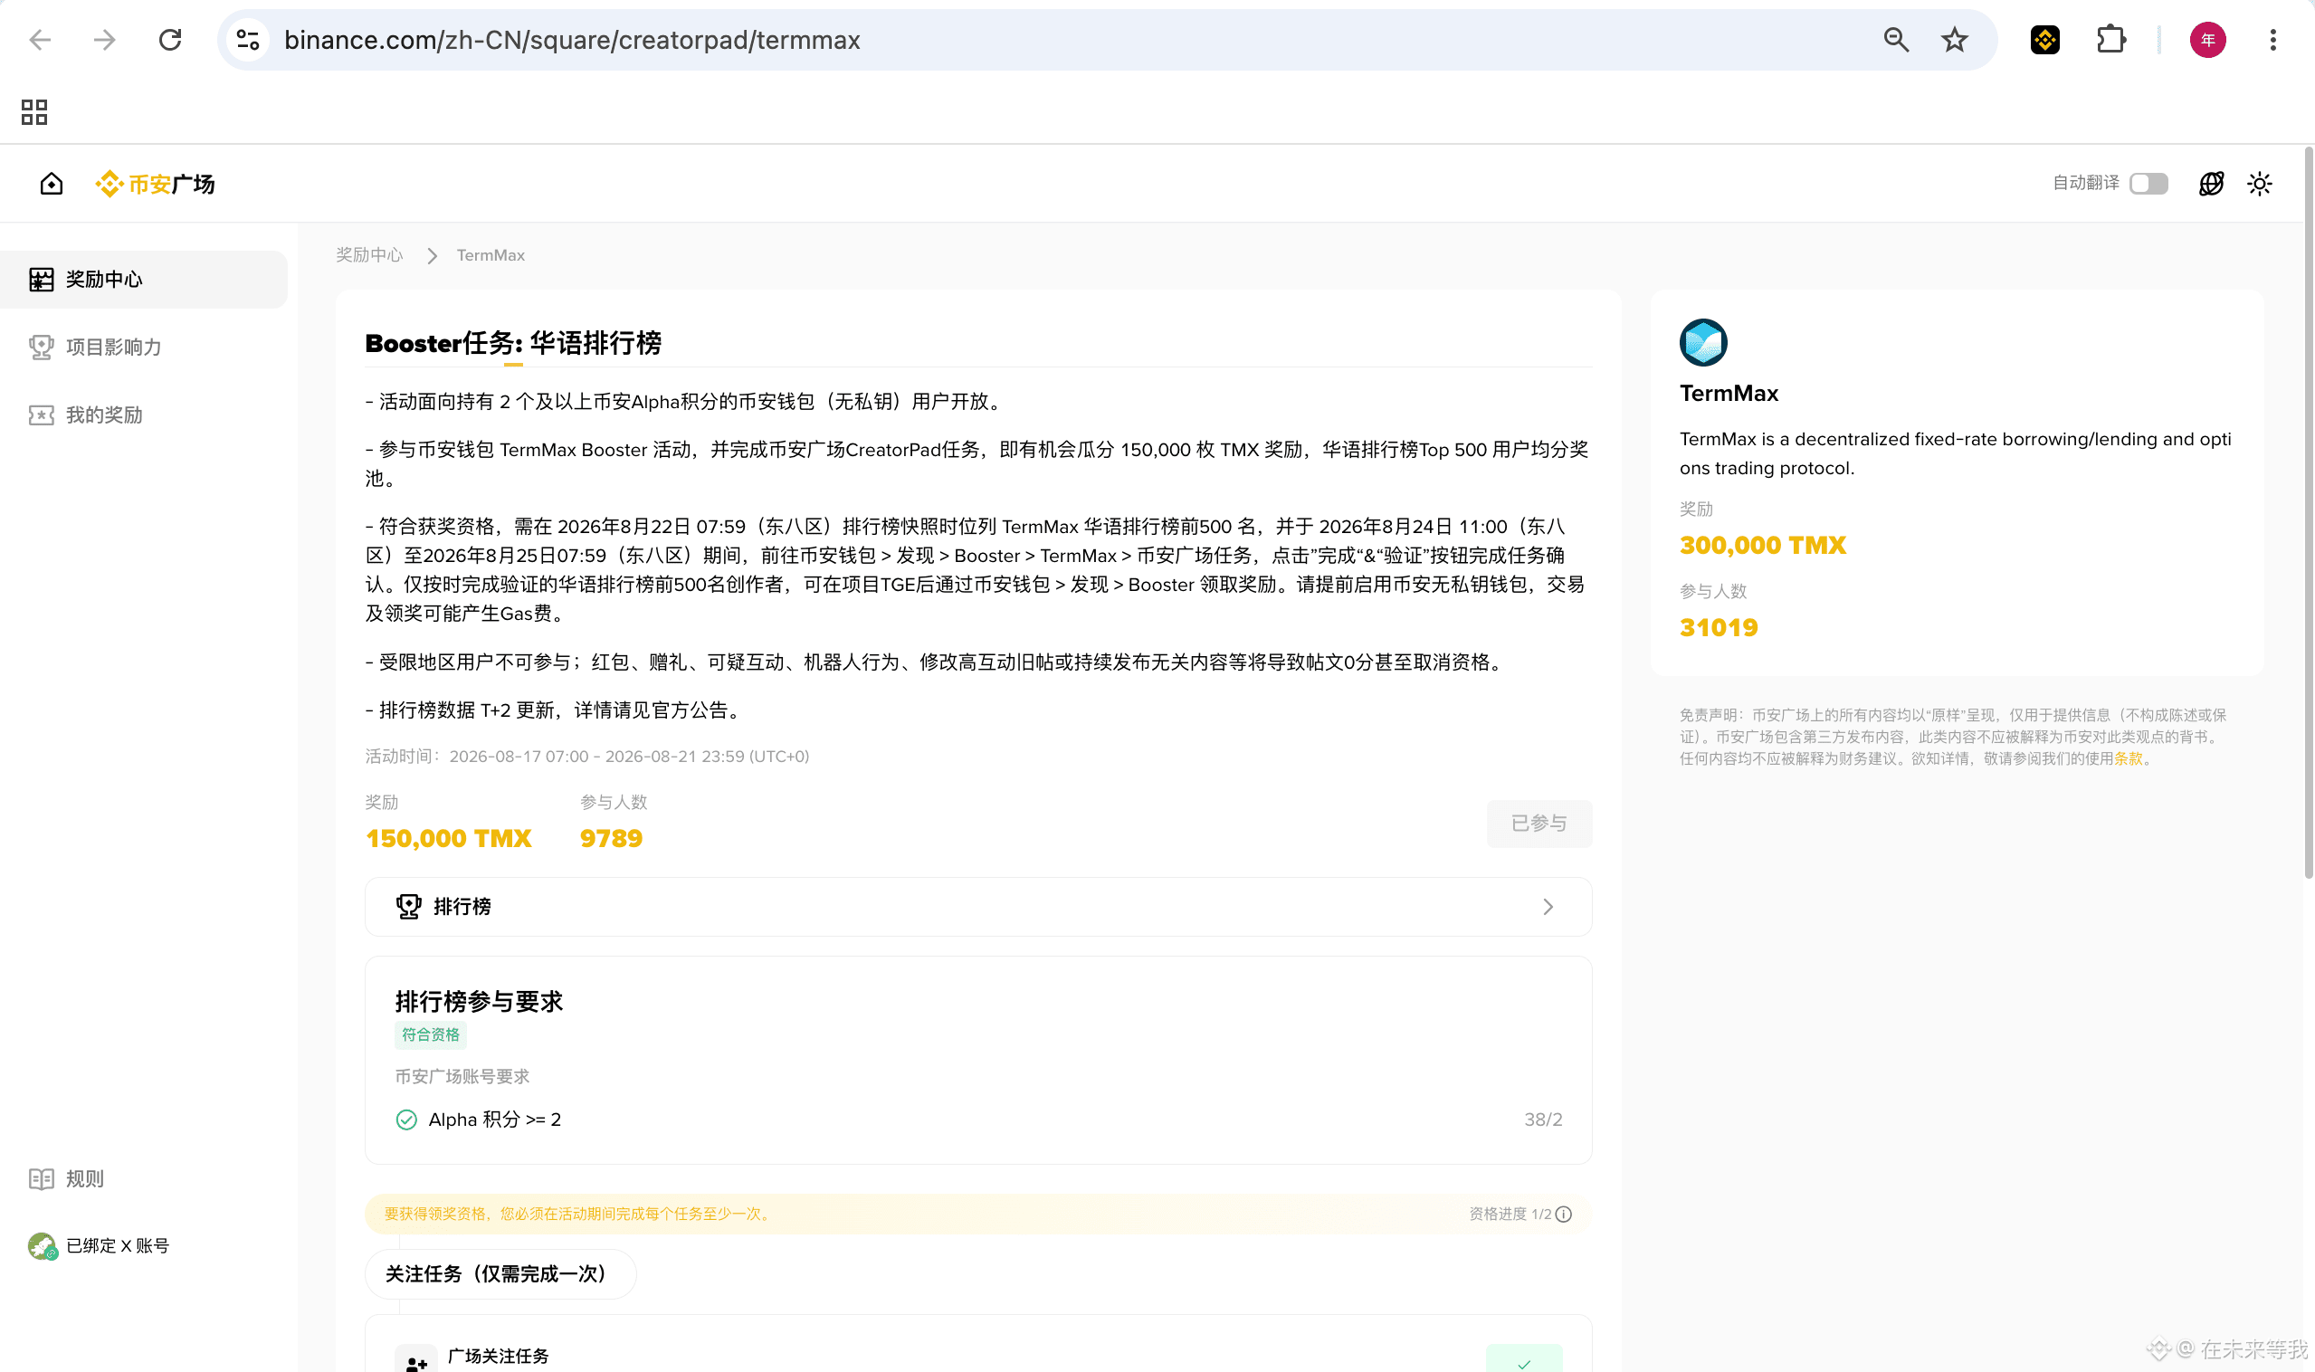
Task: Open the Chrome profile avatar
Action: pyautogui.click(x=2207, y=40)
